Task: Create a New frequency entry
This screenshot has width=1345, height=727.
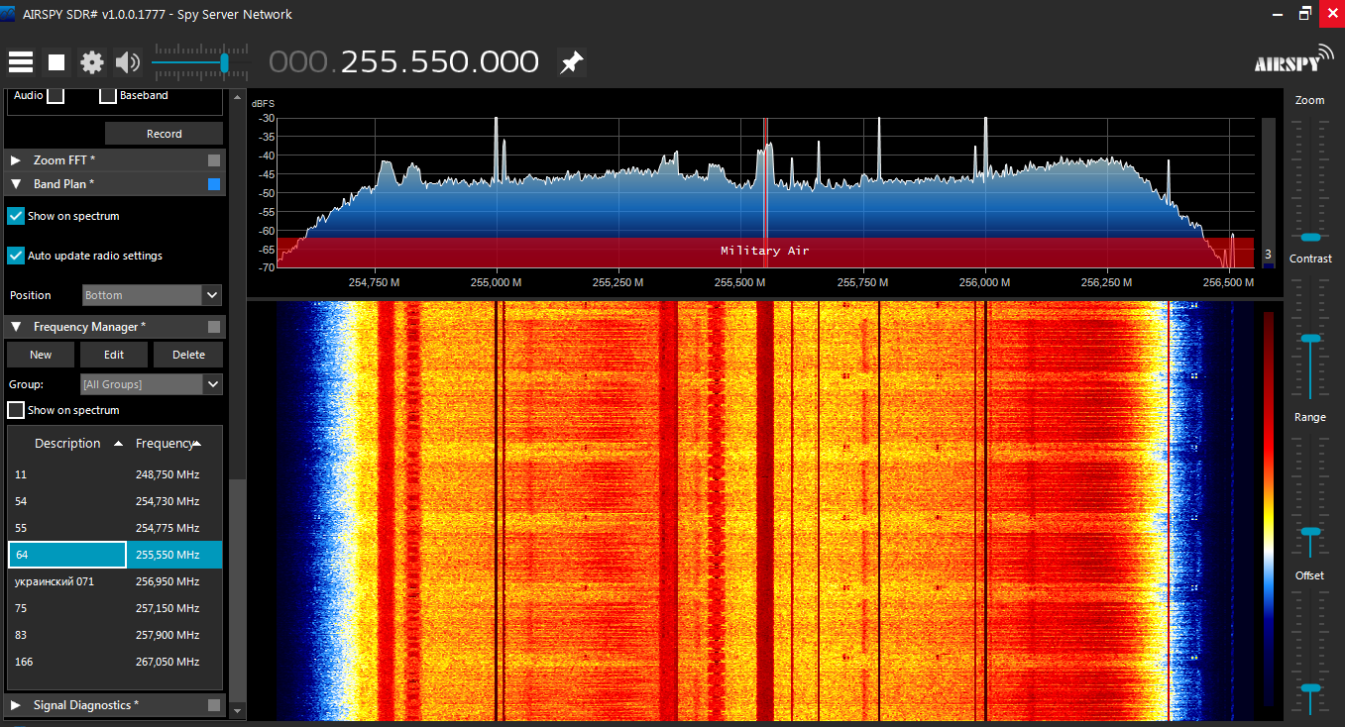Action: 40,354
